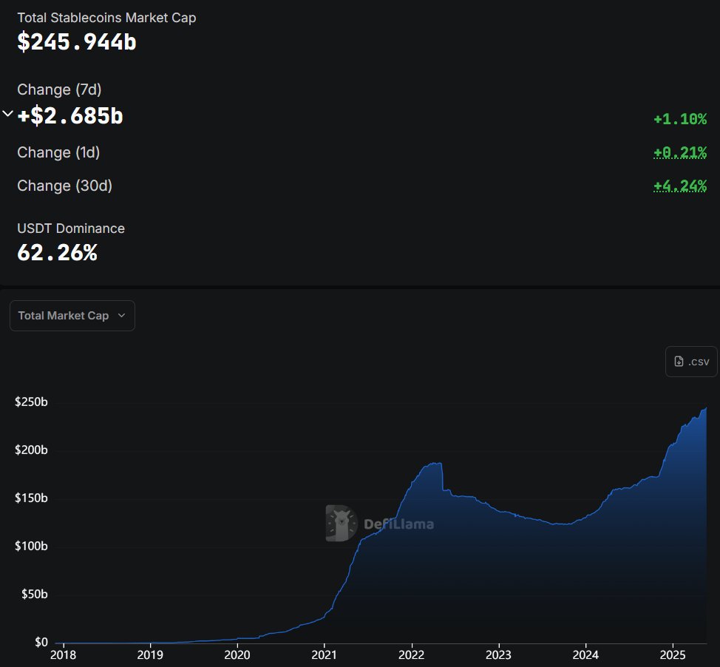The height and width of the screenshot is (667, 720).
Task: Click the chevron on the Total Market Cap dropdown
Action: [122, 316]
